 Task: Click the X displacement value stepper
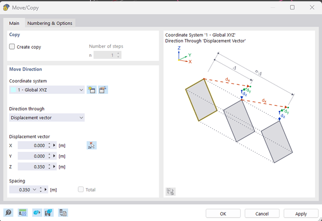[x=49, y=145]
